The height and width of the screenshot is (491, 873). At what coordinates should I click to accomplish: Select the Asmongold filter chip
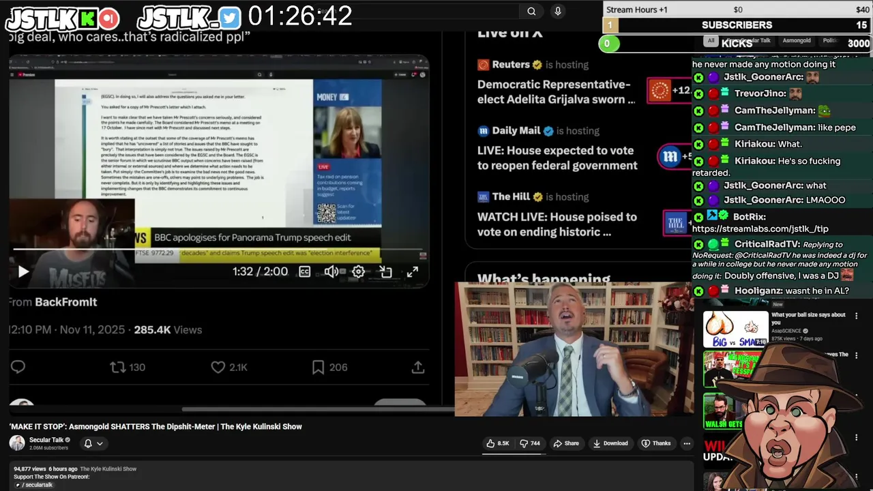coord(797,41)
